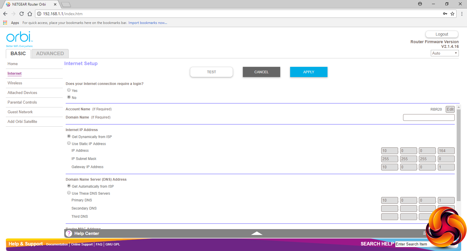Switch to the ADVANCED tab
This screenshot has width=467, height=251.
tap(50, 54)
